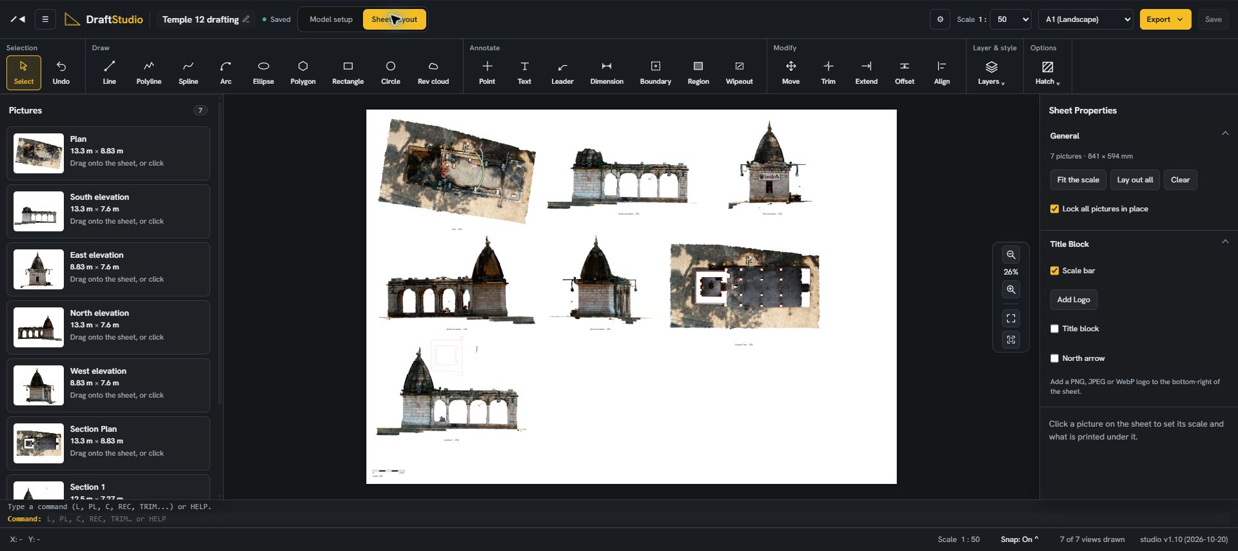
Task: Select the South elevation picture thumbnail
Action: click(39, 211)
